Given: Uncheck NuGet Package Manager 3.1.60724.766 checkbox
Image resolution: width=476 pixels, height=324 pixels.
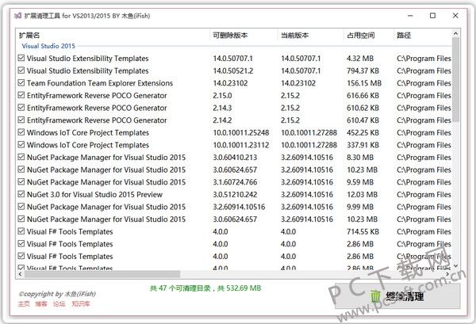Looking at the screenshot, I should tap(21, 181).
